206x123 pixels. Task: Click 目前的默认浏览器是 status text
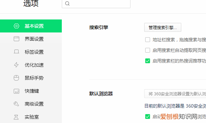(175, 106)
